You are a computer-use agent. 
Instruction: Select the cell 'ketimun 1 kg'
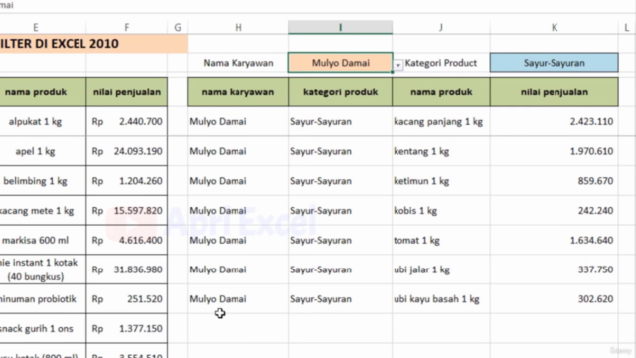tap(441, 181)
